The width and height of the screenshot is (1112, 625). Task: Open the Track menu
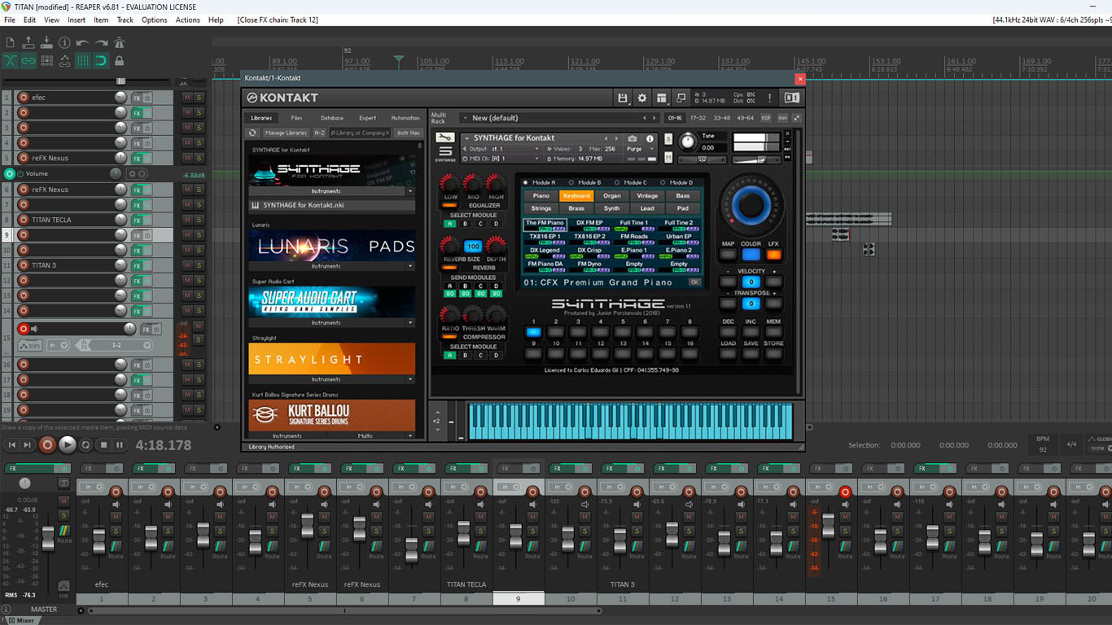[x=125, y=20]
